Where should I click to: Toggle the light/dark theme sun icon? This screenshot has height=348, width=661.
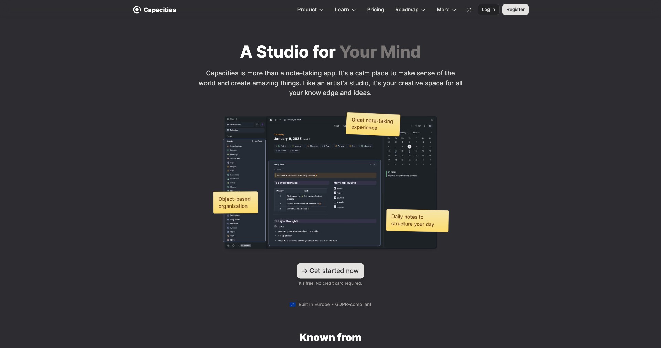[469, 10]
